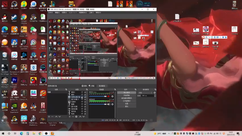Click the highlighted streaming button atop 控件 panel

click(x=126, y=93)
